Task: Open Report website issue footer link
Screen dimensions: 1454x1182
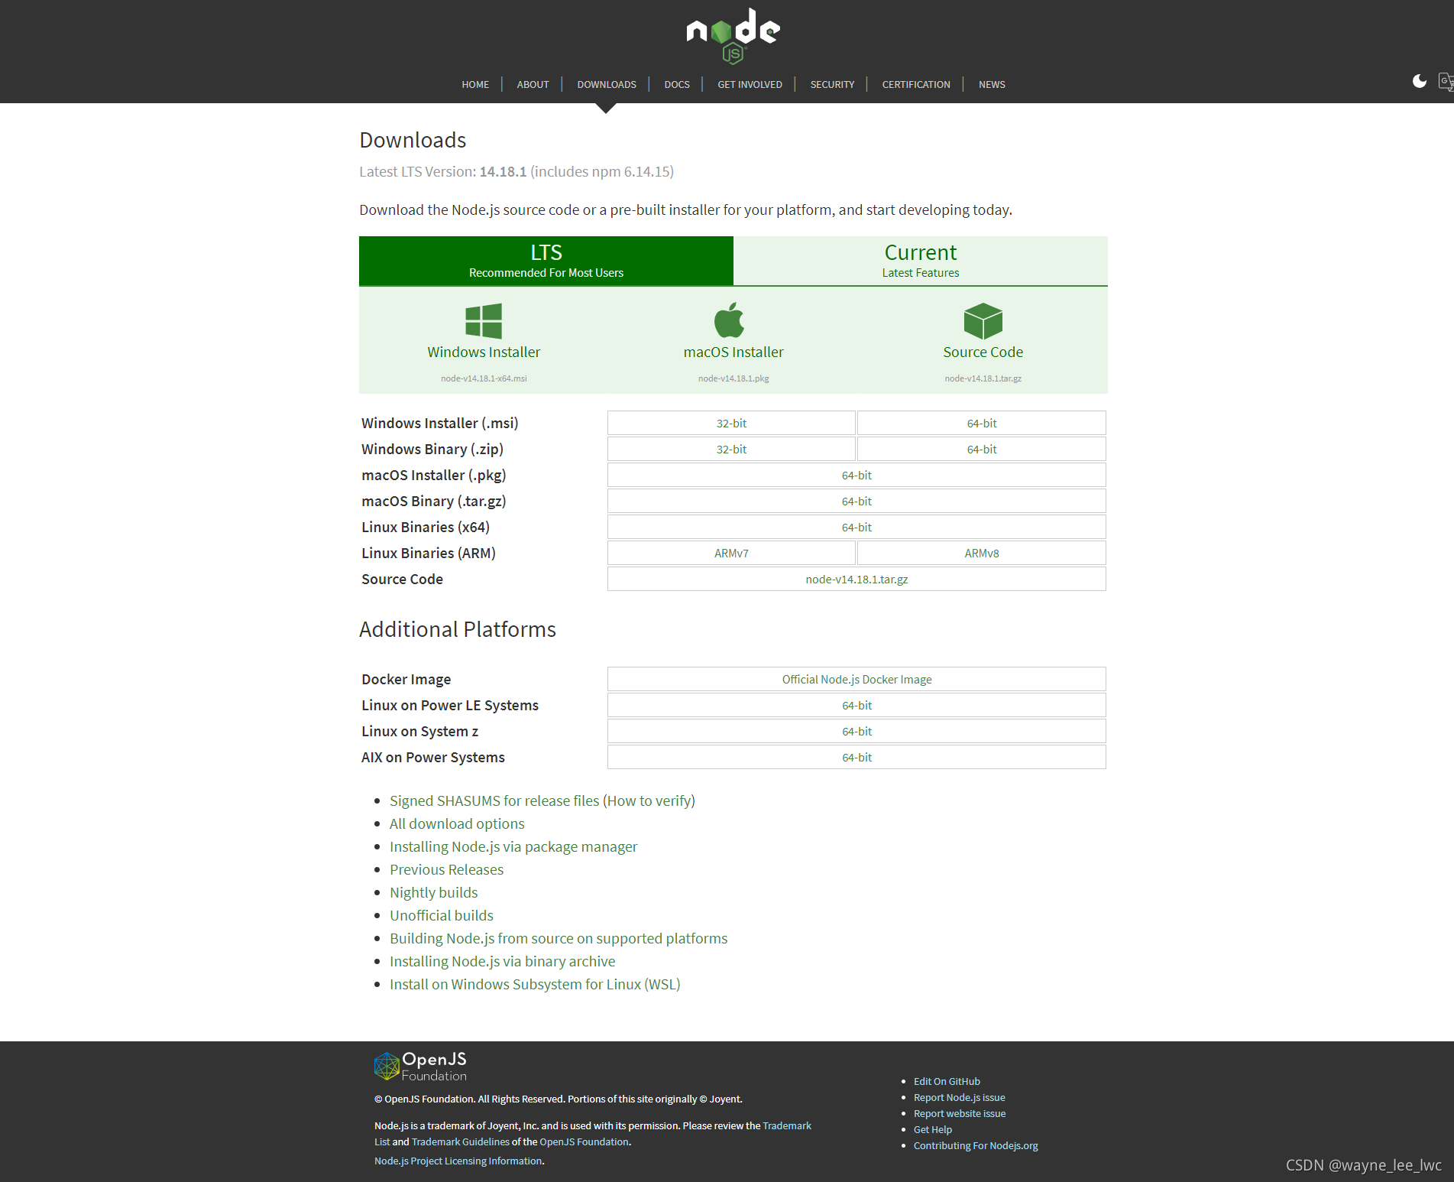Action: pos(960,1113)
